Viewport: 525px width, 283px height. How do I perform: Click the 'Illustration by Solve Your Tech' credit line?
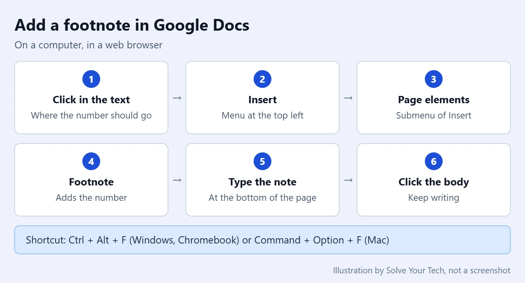[422, 271]
